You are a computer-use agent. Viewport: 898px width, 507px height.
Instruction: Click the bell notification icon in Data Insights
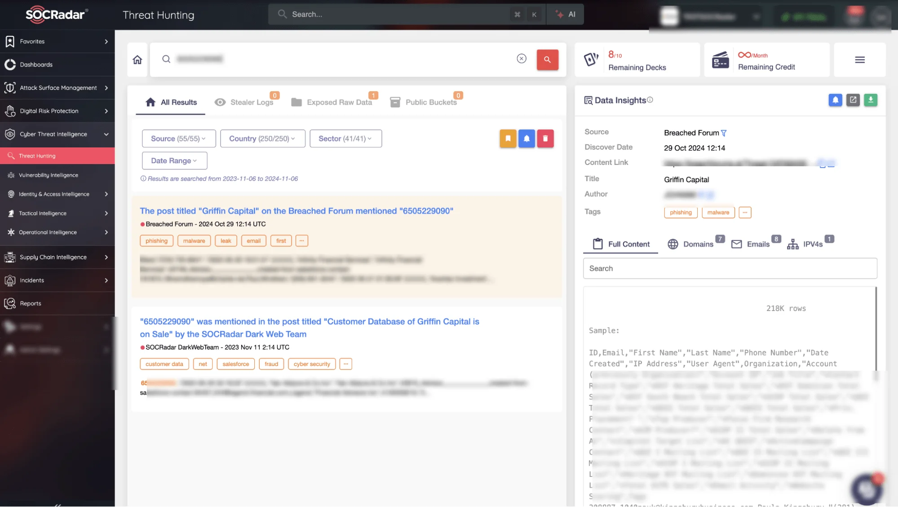835,100
